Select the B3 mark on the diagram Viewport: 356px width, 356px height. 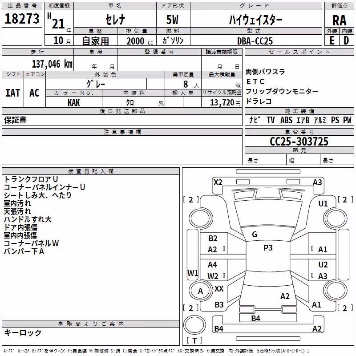pyautogui.click(x=219, y=305)
